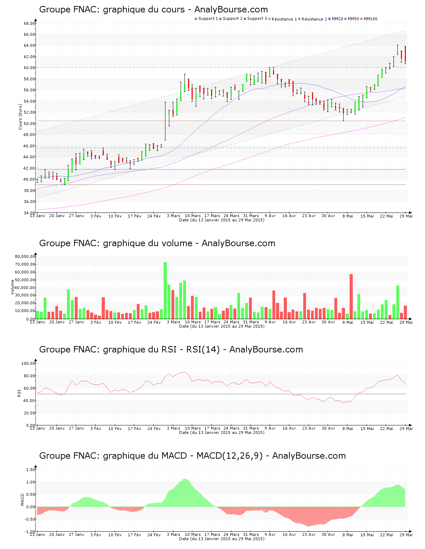Viewport: 425px width, 549px height.
Task: Click the 100.00 RSI axis value
Action: coord(28,363)
